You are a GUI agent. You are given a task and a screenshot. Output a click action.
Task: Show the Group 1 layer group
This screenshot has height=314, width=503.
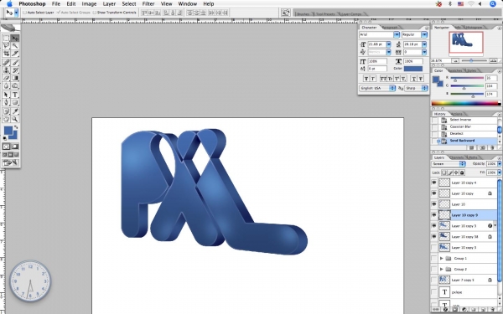coord(434,258)
